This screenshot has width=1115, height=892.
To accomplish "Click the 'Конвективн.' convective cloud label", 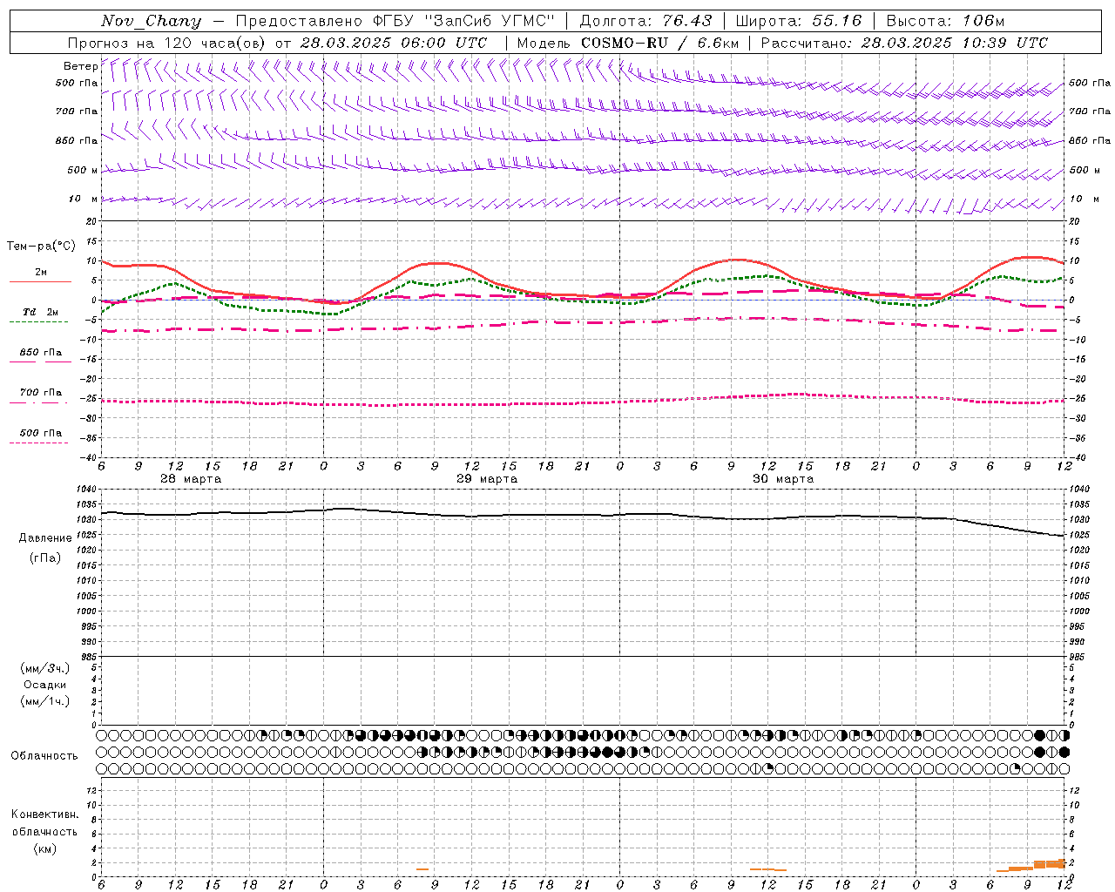I will click(x=45, y=814).
